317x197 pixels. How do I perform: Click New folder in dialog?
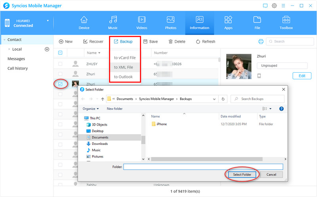click(x=115, y=109)
